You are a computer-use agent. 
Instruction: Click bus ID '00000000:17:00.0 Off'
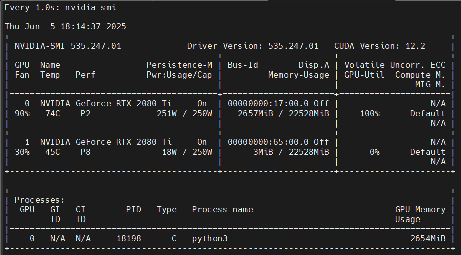(278, 104)
